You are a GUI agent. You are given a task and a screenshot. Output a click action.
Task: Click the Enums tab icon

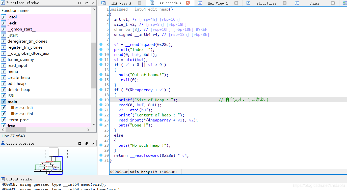click(x=297, y=3)
